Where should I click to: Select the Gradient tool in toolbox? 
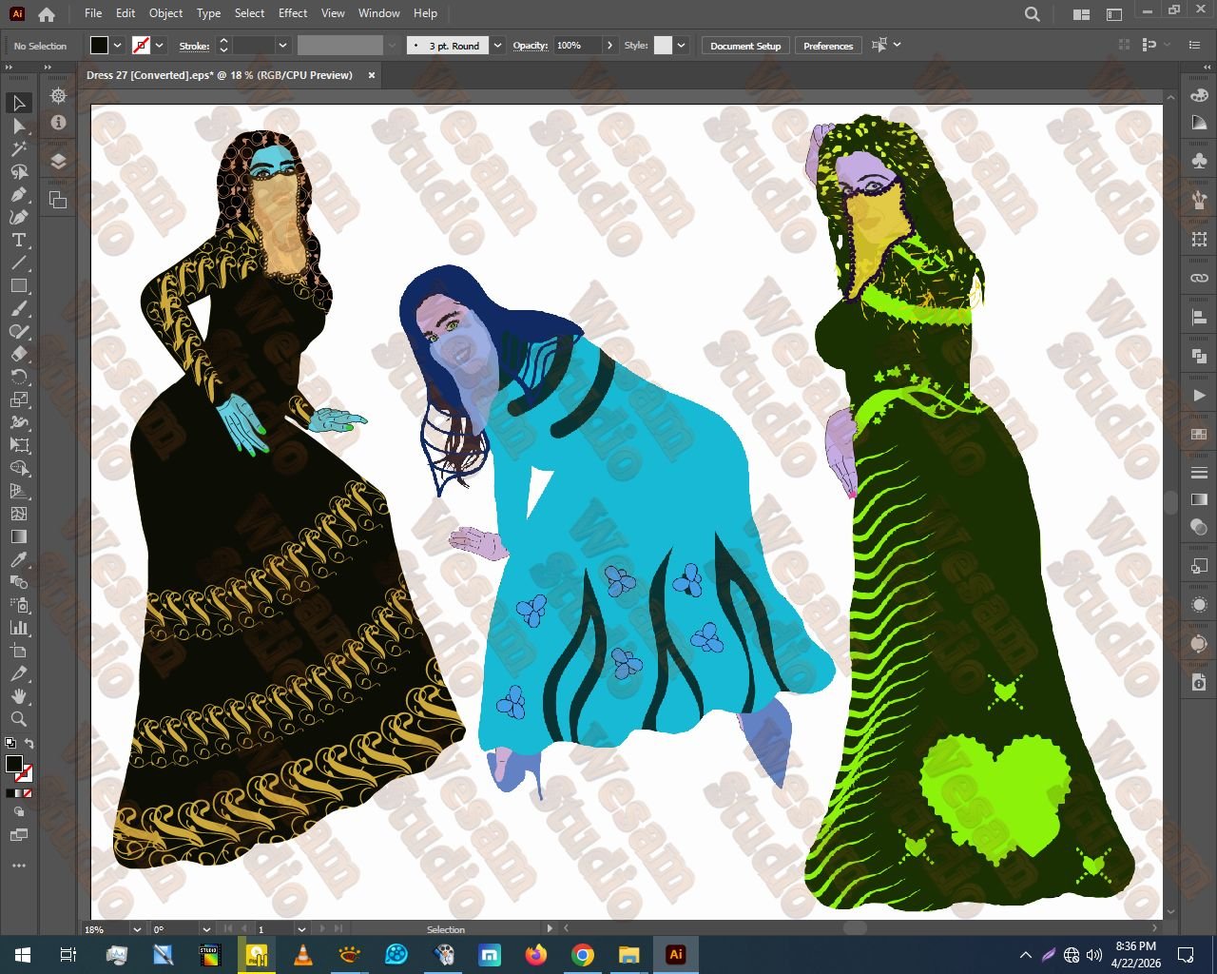coord(19,536)
